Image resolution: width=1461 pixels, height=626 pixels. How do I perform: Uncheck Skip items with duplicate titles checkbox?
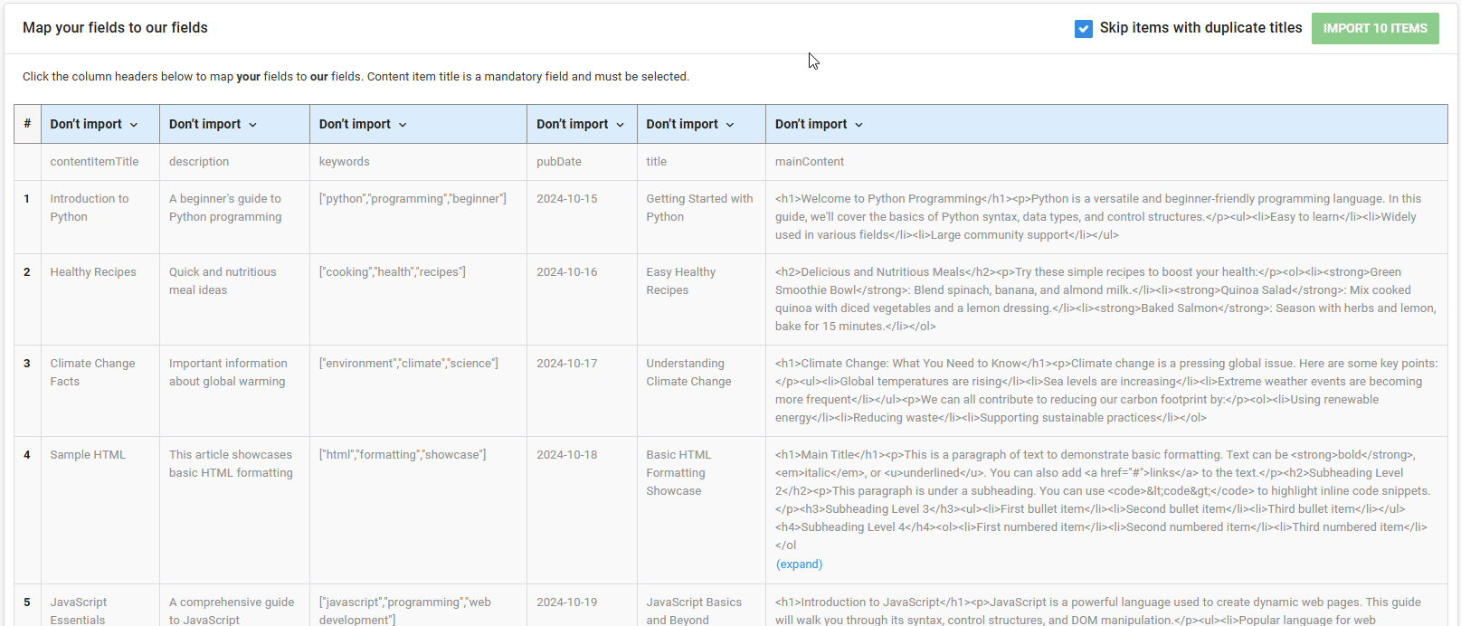tap(1083, 29)
